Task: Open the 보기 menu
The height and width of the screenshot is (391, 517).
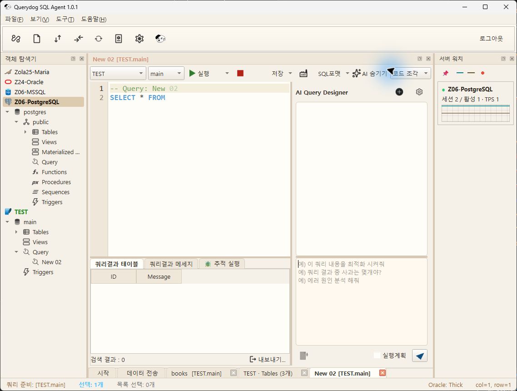Action: coord(40,19)
